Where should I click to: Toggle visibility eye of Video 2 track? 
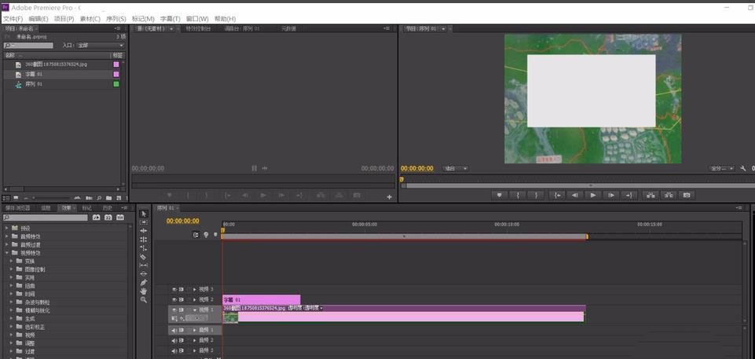tap(174, 300)
